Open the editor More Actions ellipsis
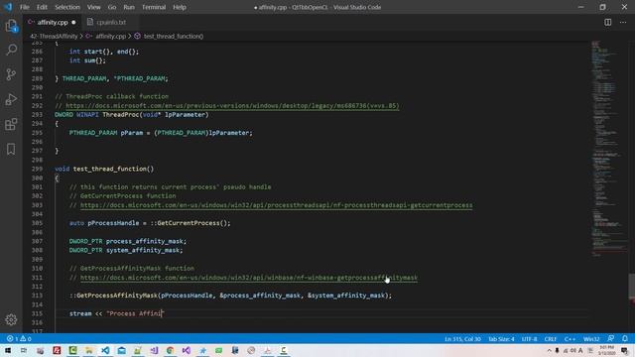Image resolution: width=635 pixels, height=357 pixels. (623, 22)
